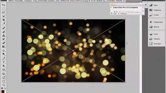166x93 pixels.
Task: Select the Pen tool
Action: pyautogui.click(x=4, y=58)
